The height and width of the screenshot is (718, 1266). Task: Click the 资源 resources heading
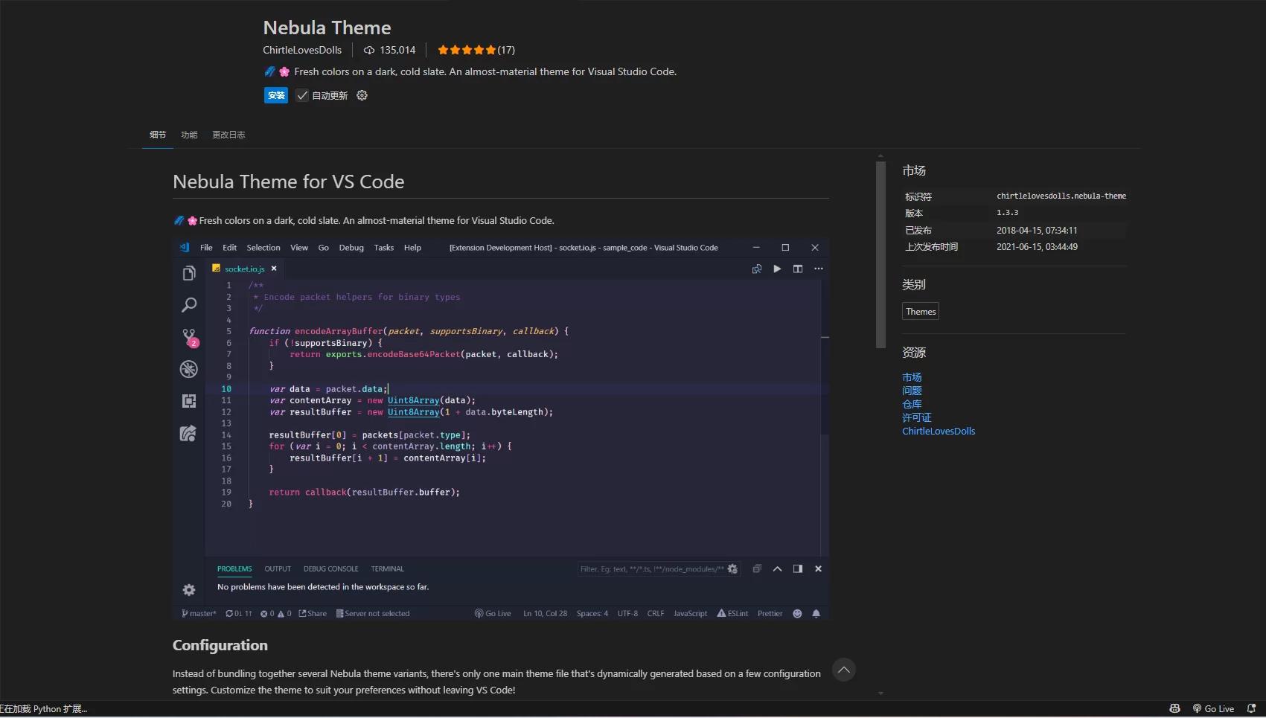[x=914, y=352]
